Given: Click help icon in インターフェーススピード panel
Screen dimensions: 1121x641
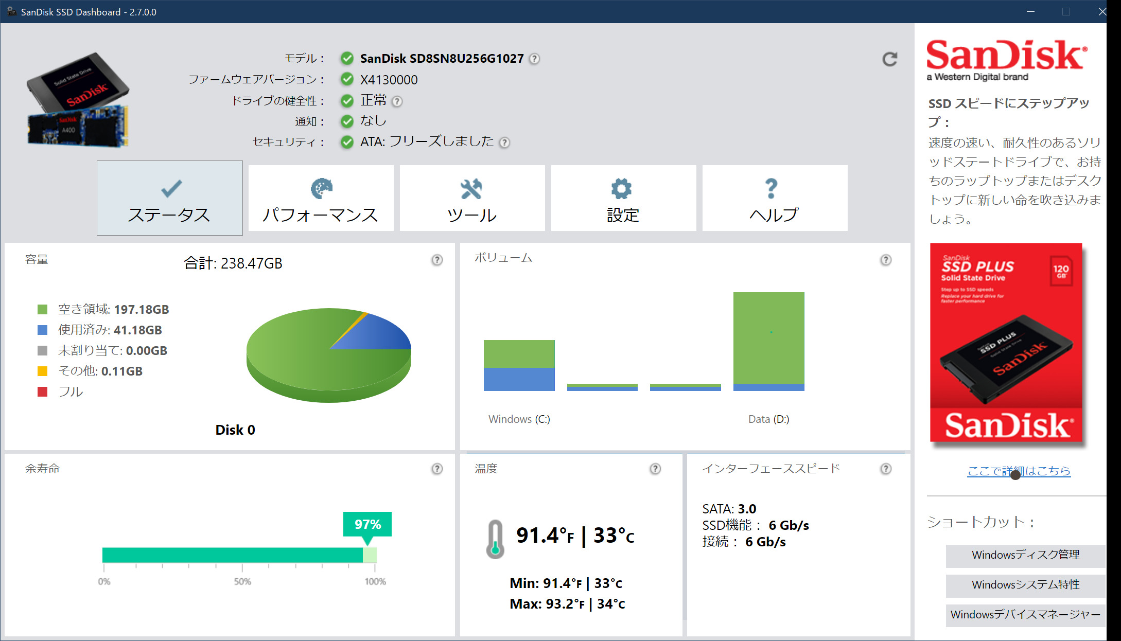Looking at the screenshot, I should (886, 469).
